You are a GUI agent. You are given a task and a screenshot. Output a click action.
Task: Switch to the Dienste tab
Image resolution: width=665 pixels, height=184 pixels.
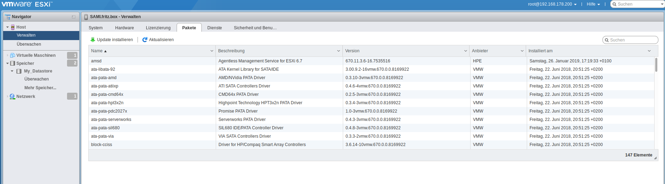[214, 28]
